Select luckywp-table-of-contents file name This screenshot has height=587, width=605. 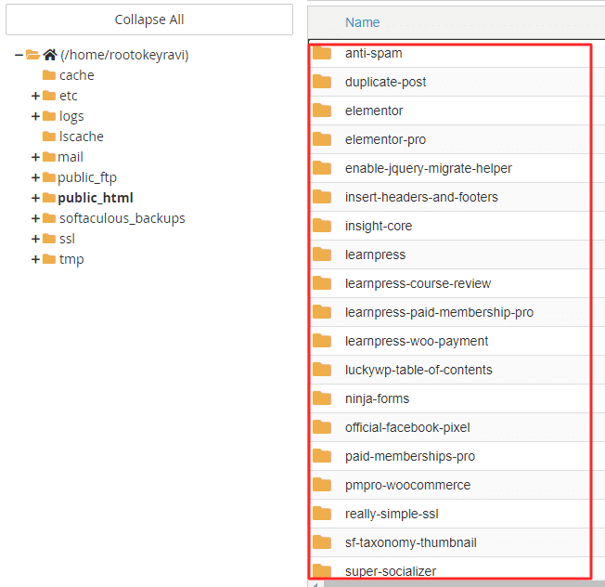pos(418,370)
